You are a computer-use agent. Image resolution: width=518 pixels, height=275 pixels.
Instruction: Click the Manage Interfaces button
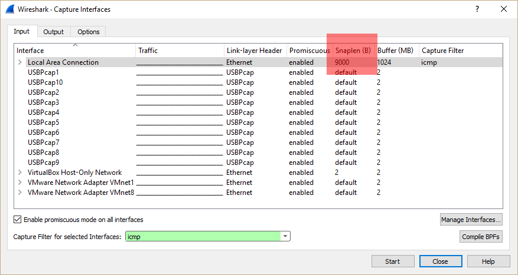(471, 220)
